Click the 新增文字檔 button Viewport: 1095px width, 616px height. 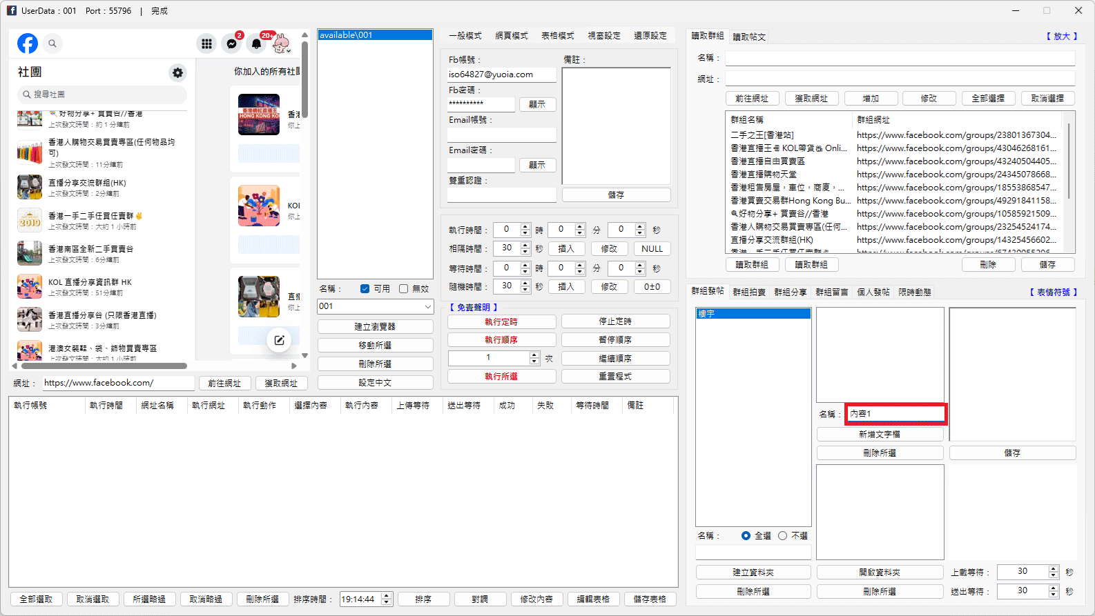point(880,435)
